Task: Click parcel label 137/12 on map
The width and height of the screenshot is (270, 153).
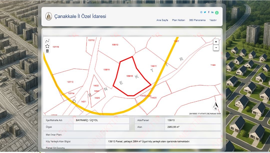Action: point(91,40)
